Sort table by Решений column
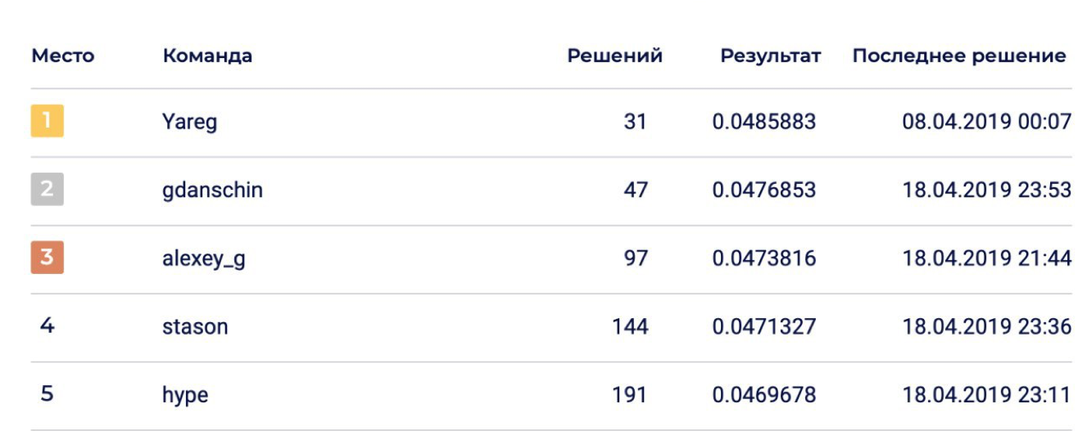1087x431 pixels. [614, 56]
